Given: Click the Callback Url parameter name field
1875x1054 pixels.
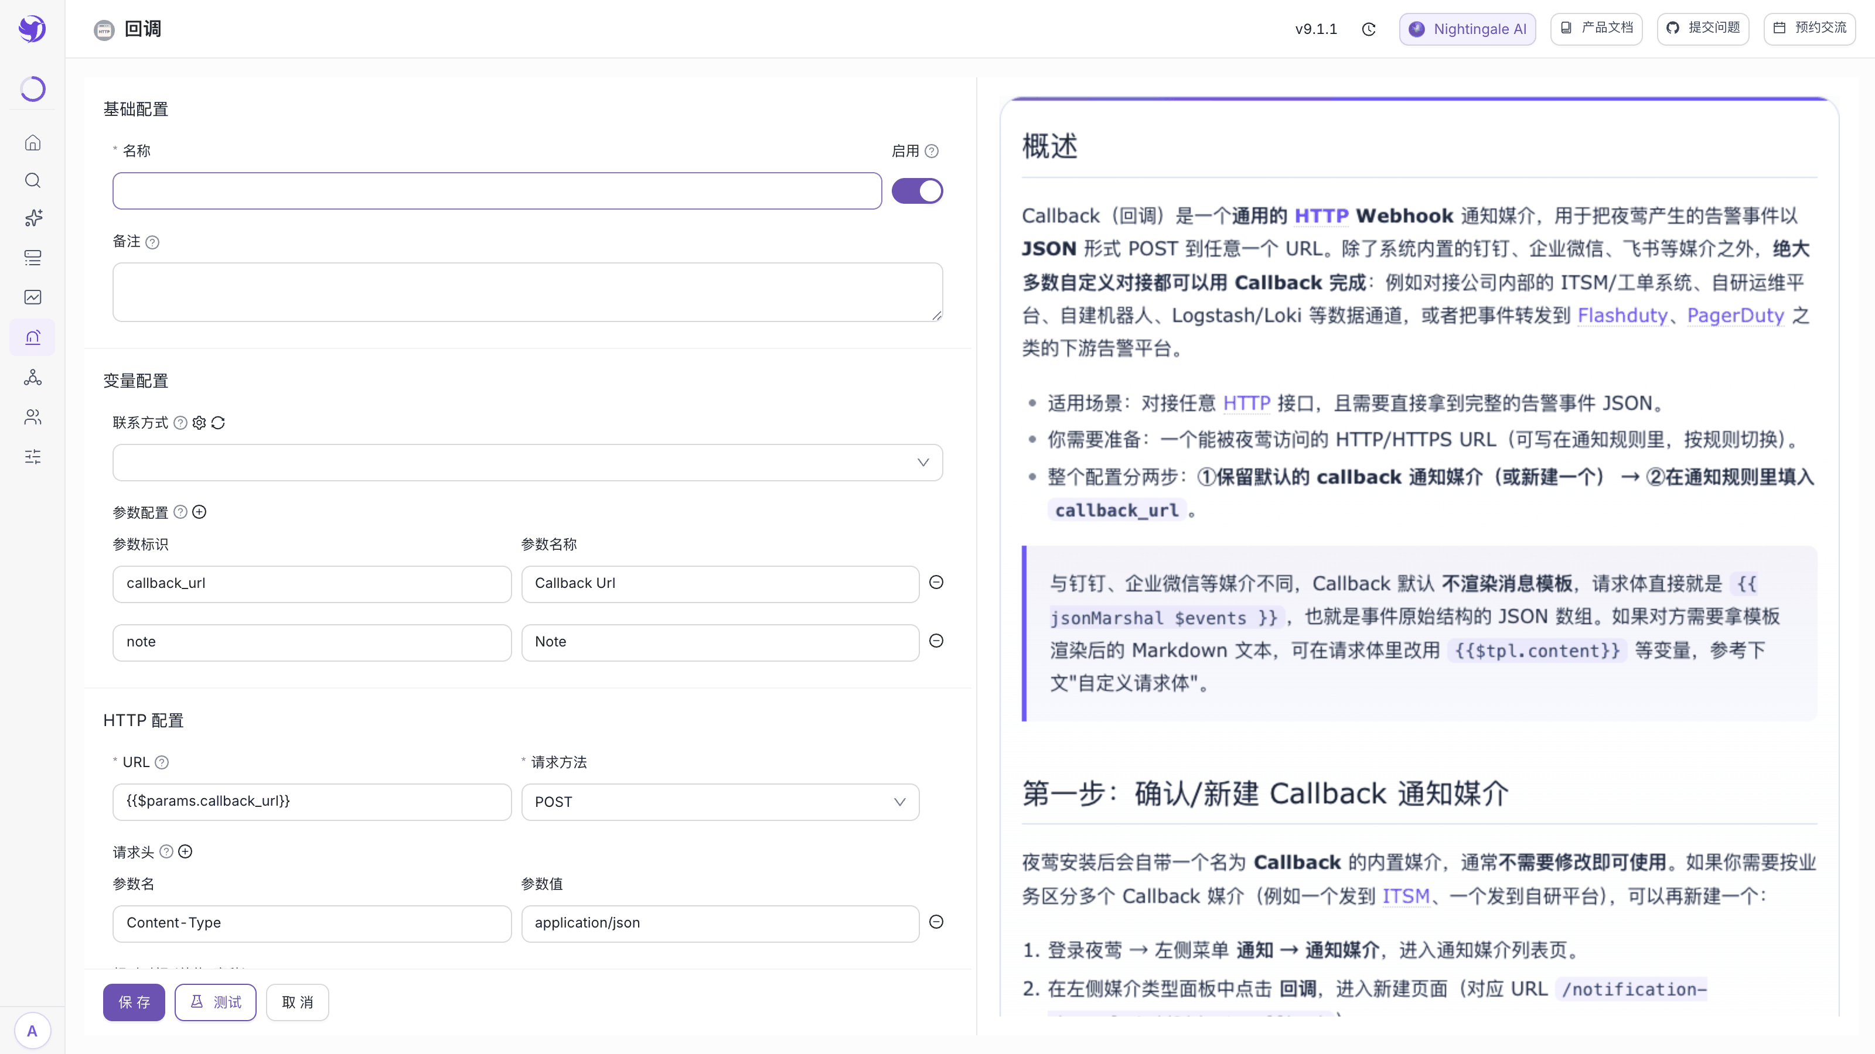Looking at the screenshot, I should 720,584.
